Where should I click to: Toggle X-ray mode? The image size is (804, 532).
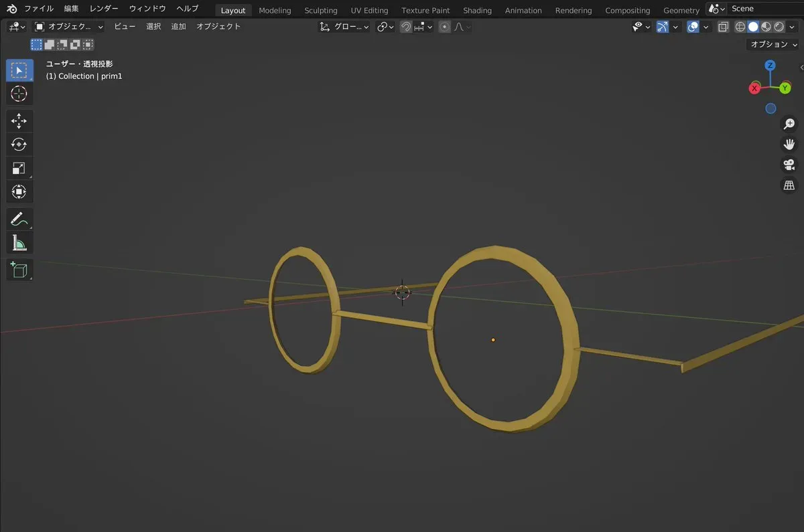(723, 27)
